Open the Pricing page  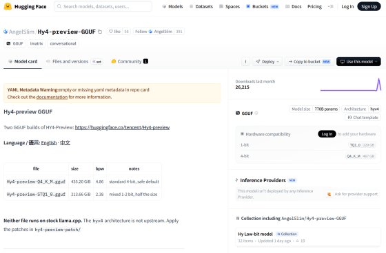point(314,7)
